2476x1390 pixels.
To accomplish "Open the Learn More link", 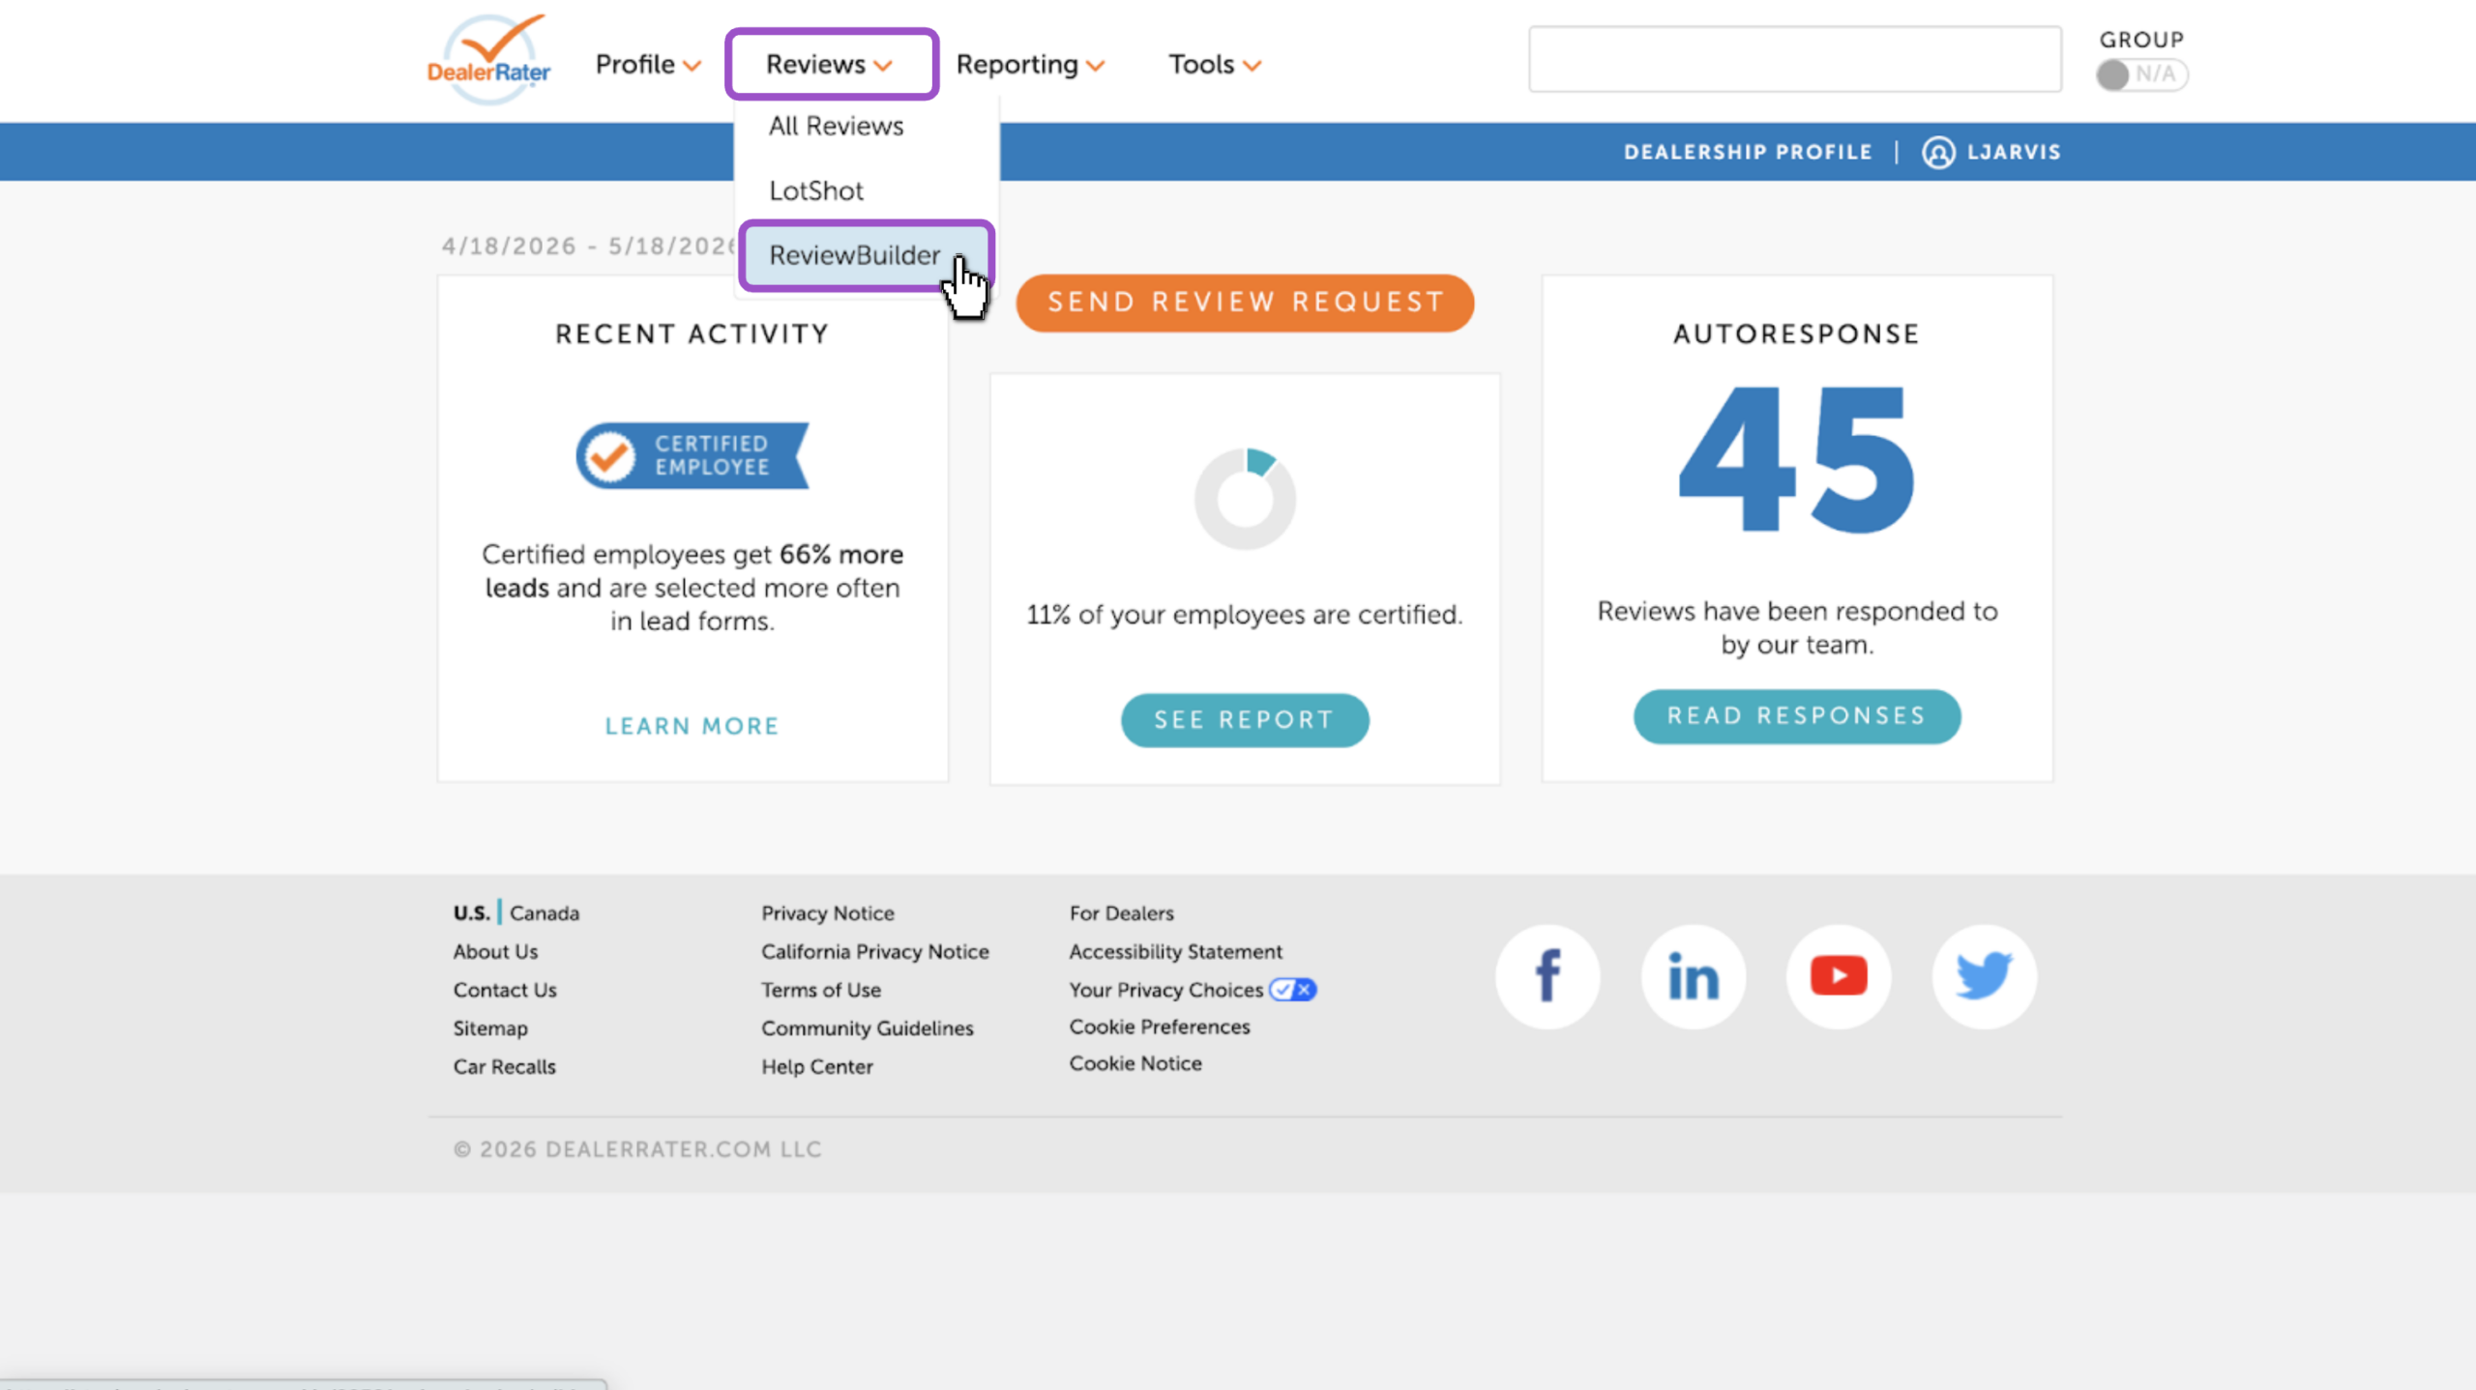I will click(x=693, y=726).
